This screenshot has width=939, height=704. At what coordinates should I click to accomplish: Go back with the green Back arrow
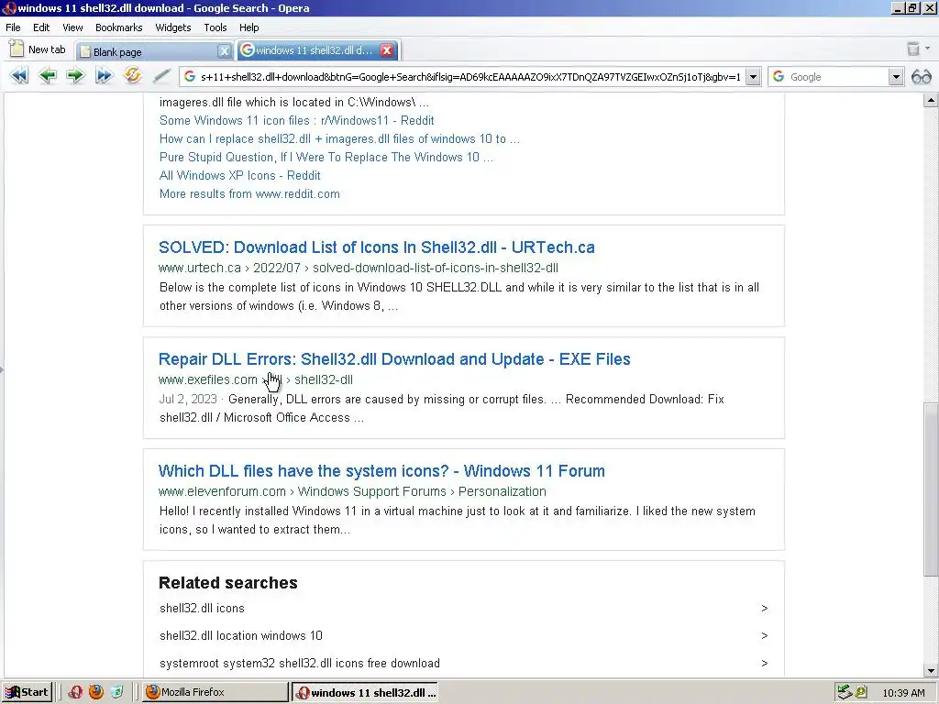pyautogui.click(x=48, y=76)
